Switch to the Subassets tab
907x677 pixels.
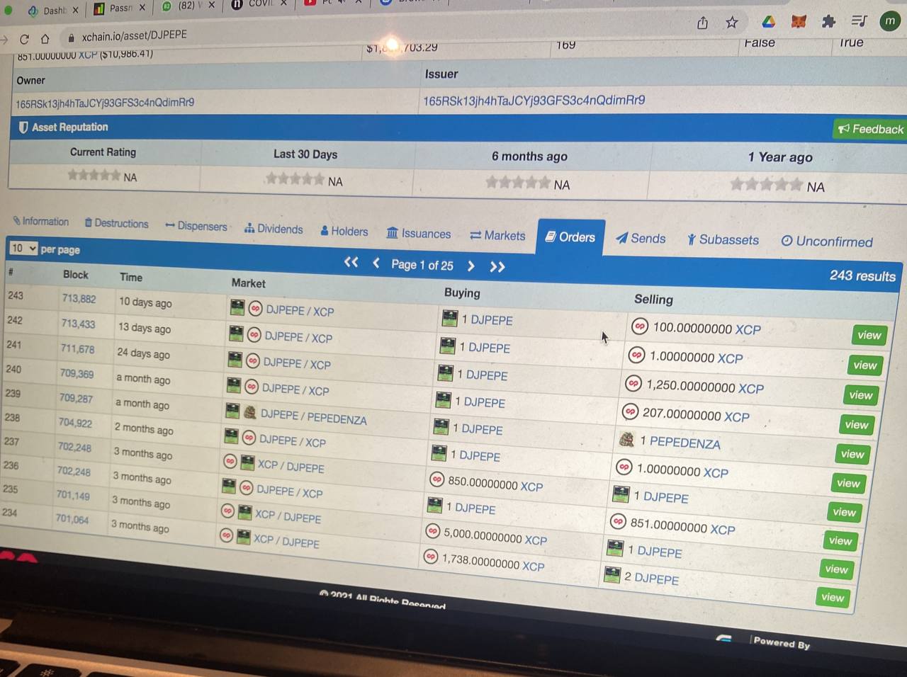[723, 240]
